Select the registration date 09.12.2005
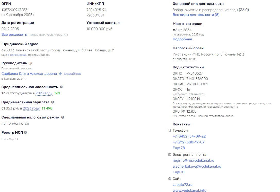This screenshot has height=192, width=280. [10, 29]
